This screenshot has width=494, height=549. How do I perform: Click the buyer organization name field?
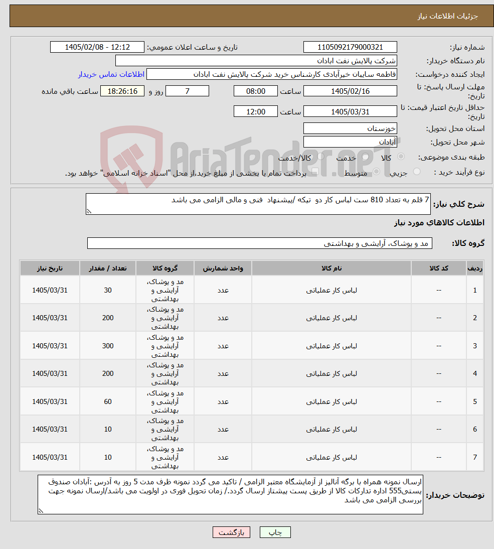pyautogui.click(x=256, y=61)
